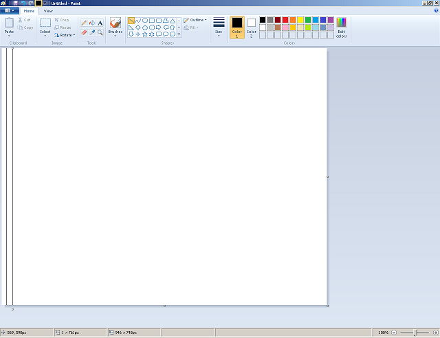Pick the green color swatch
Viewport: 440px width, 338px height.
308,20
